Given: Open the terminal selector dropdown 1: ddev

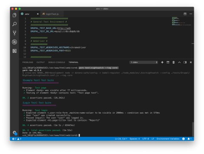Looking at the screenshot, I should tap(144, 62).
